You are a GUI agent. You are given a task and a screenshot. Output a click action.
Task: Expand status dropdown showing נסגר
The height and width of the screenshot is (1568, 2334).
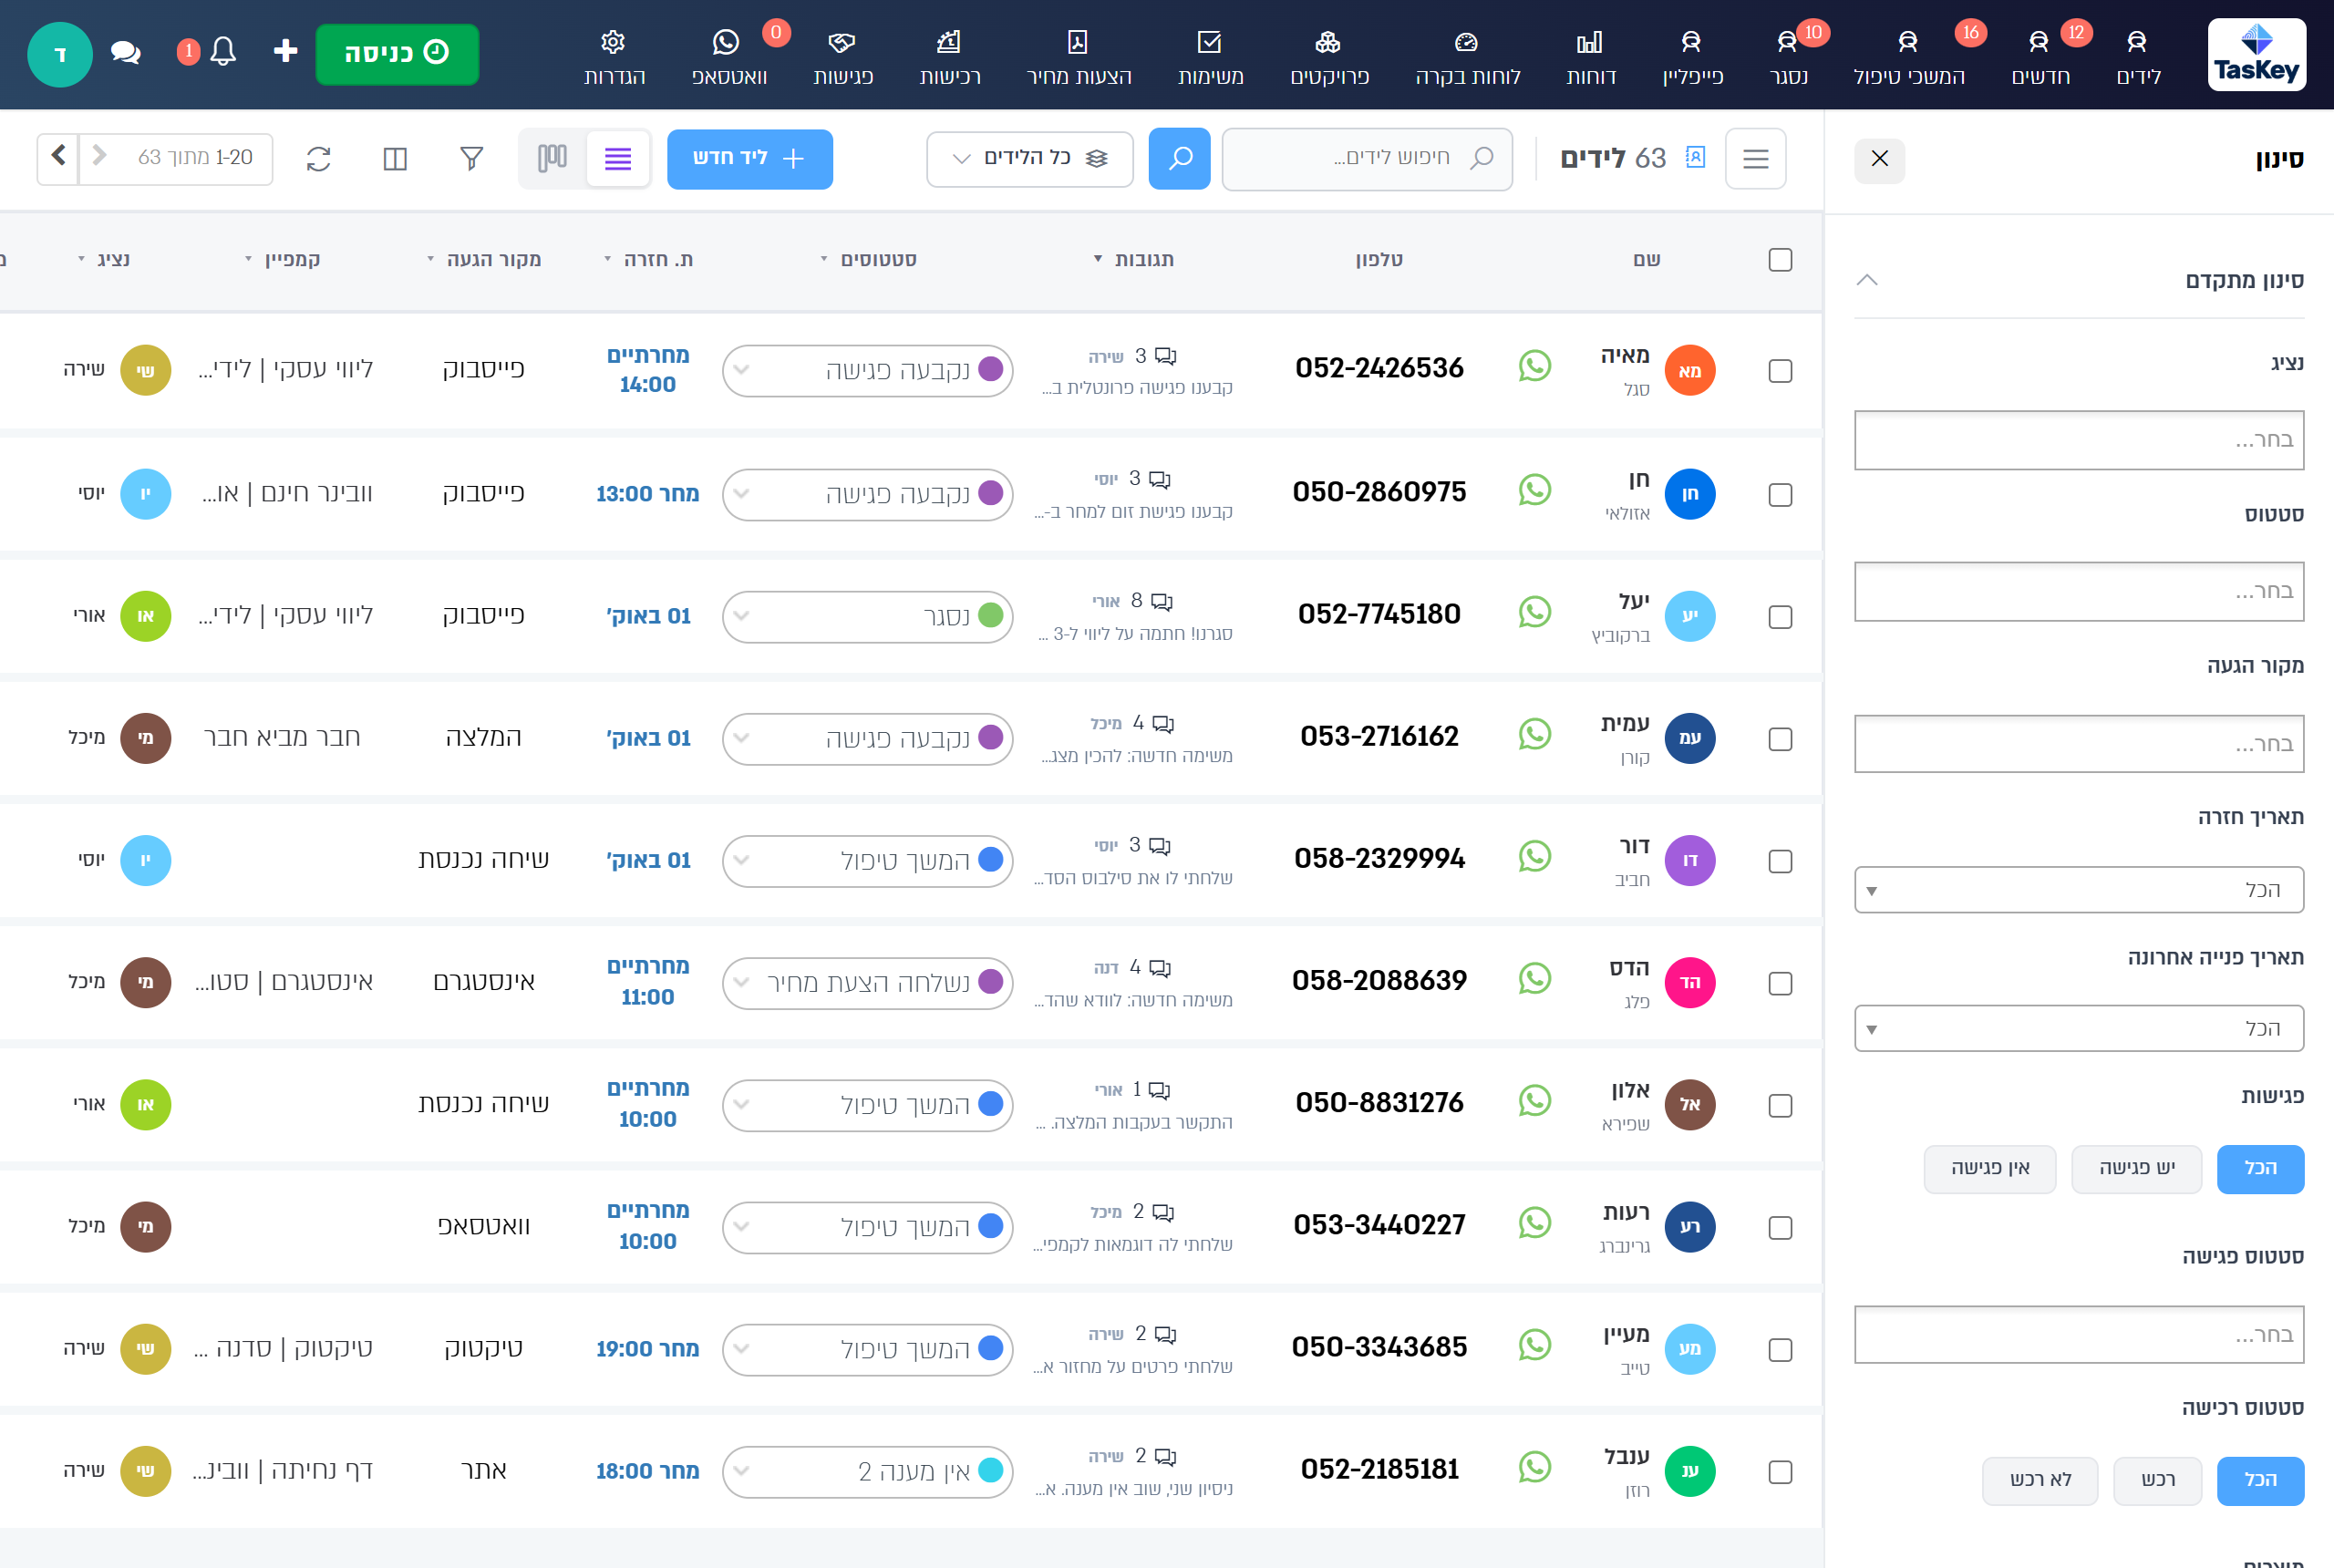pos(867,616)
